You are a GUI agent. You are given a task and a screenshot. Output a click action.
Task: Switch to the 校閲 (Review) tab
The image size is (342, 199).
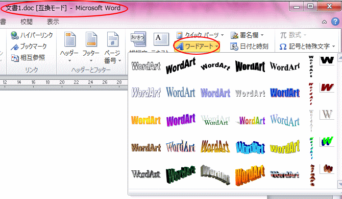[27, 21]
